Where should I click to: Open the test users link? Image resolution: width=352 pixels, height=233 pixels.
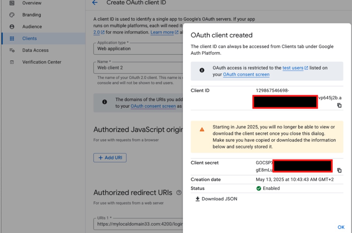293,68
